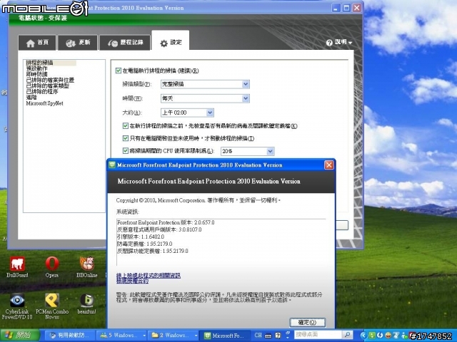Click the gear icon on 設定 tab
The height and width of the screenshot is (342, 457).
coord(164,43)
